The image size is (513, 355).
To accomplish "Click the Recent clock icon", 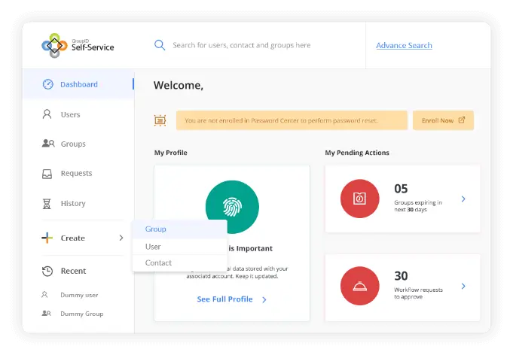I will click(x=47, y=271).
